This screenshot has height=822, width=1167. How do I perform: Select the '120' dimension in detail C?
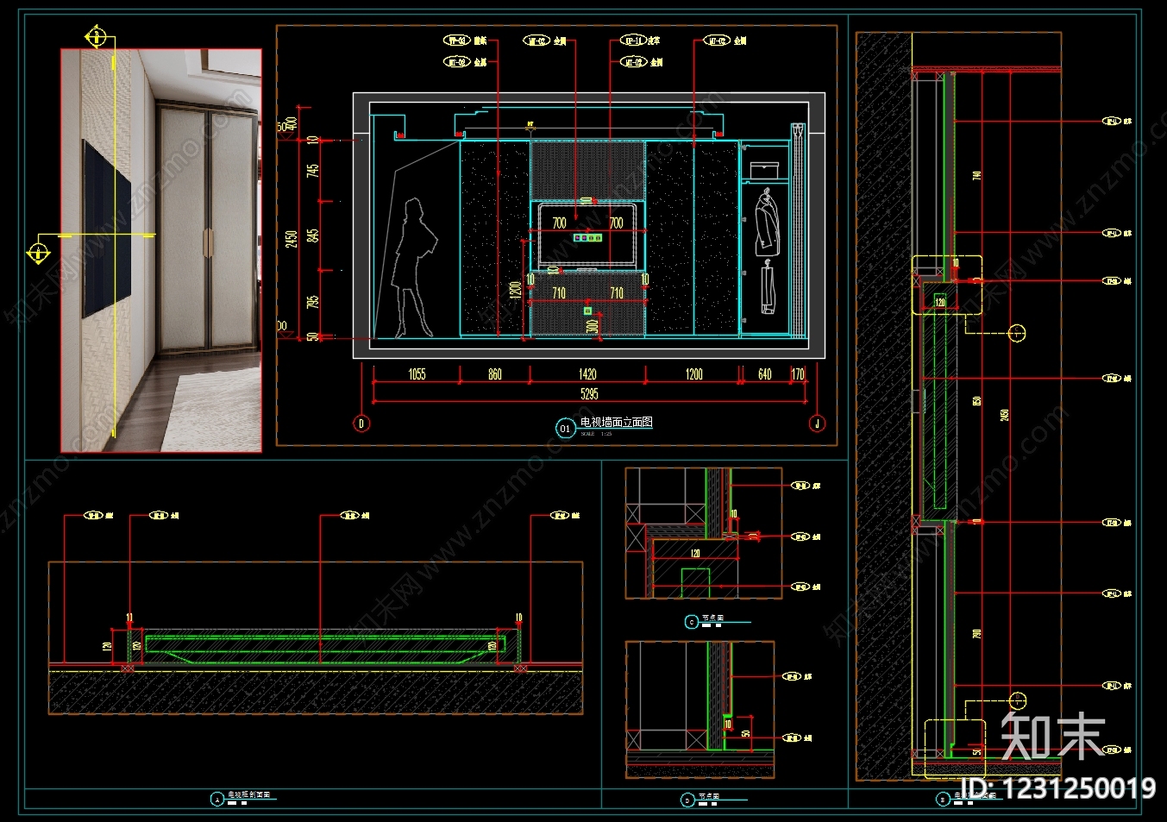pyautogui.click(x=695, y=554)
